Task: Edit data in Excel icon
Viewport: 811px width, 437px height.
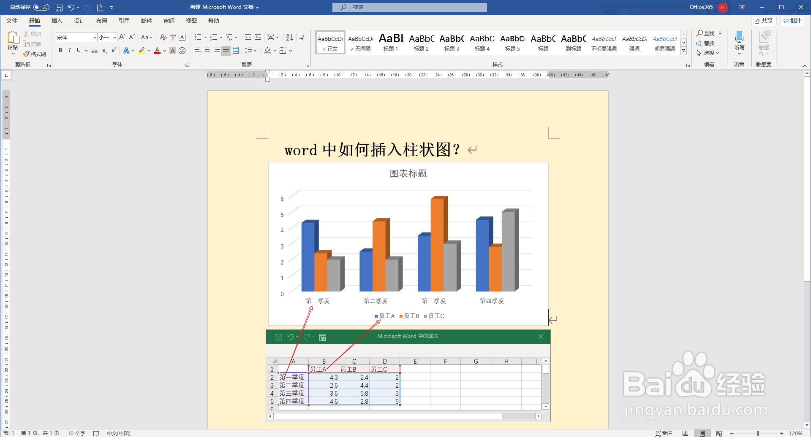Action: coord(323,337)
